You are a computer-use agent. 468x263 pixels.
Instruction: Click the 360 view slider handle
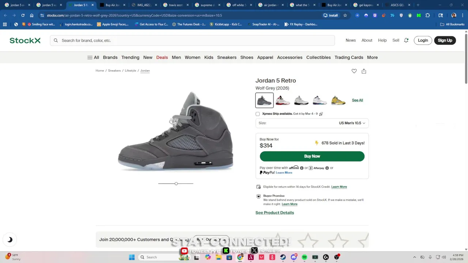pyautogui.click(x=176, y=183)
